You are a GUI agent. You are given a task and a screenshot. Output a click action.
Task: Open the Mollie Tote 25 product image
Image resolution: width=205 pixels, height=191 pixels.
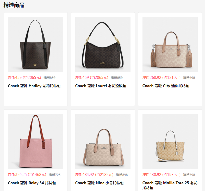pos(170,141)
